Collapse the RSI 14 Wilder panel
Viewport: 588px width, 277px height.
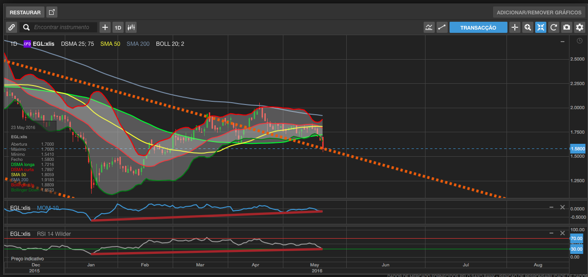click(x=551, y=234)
